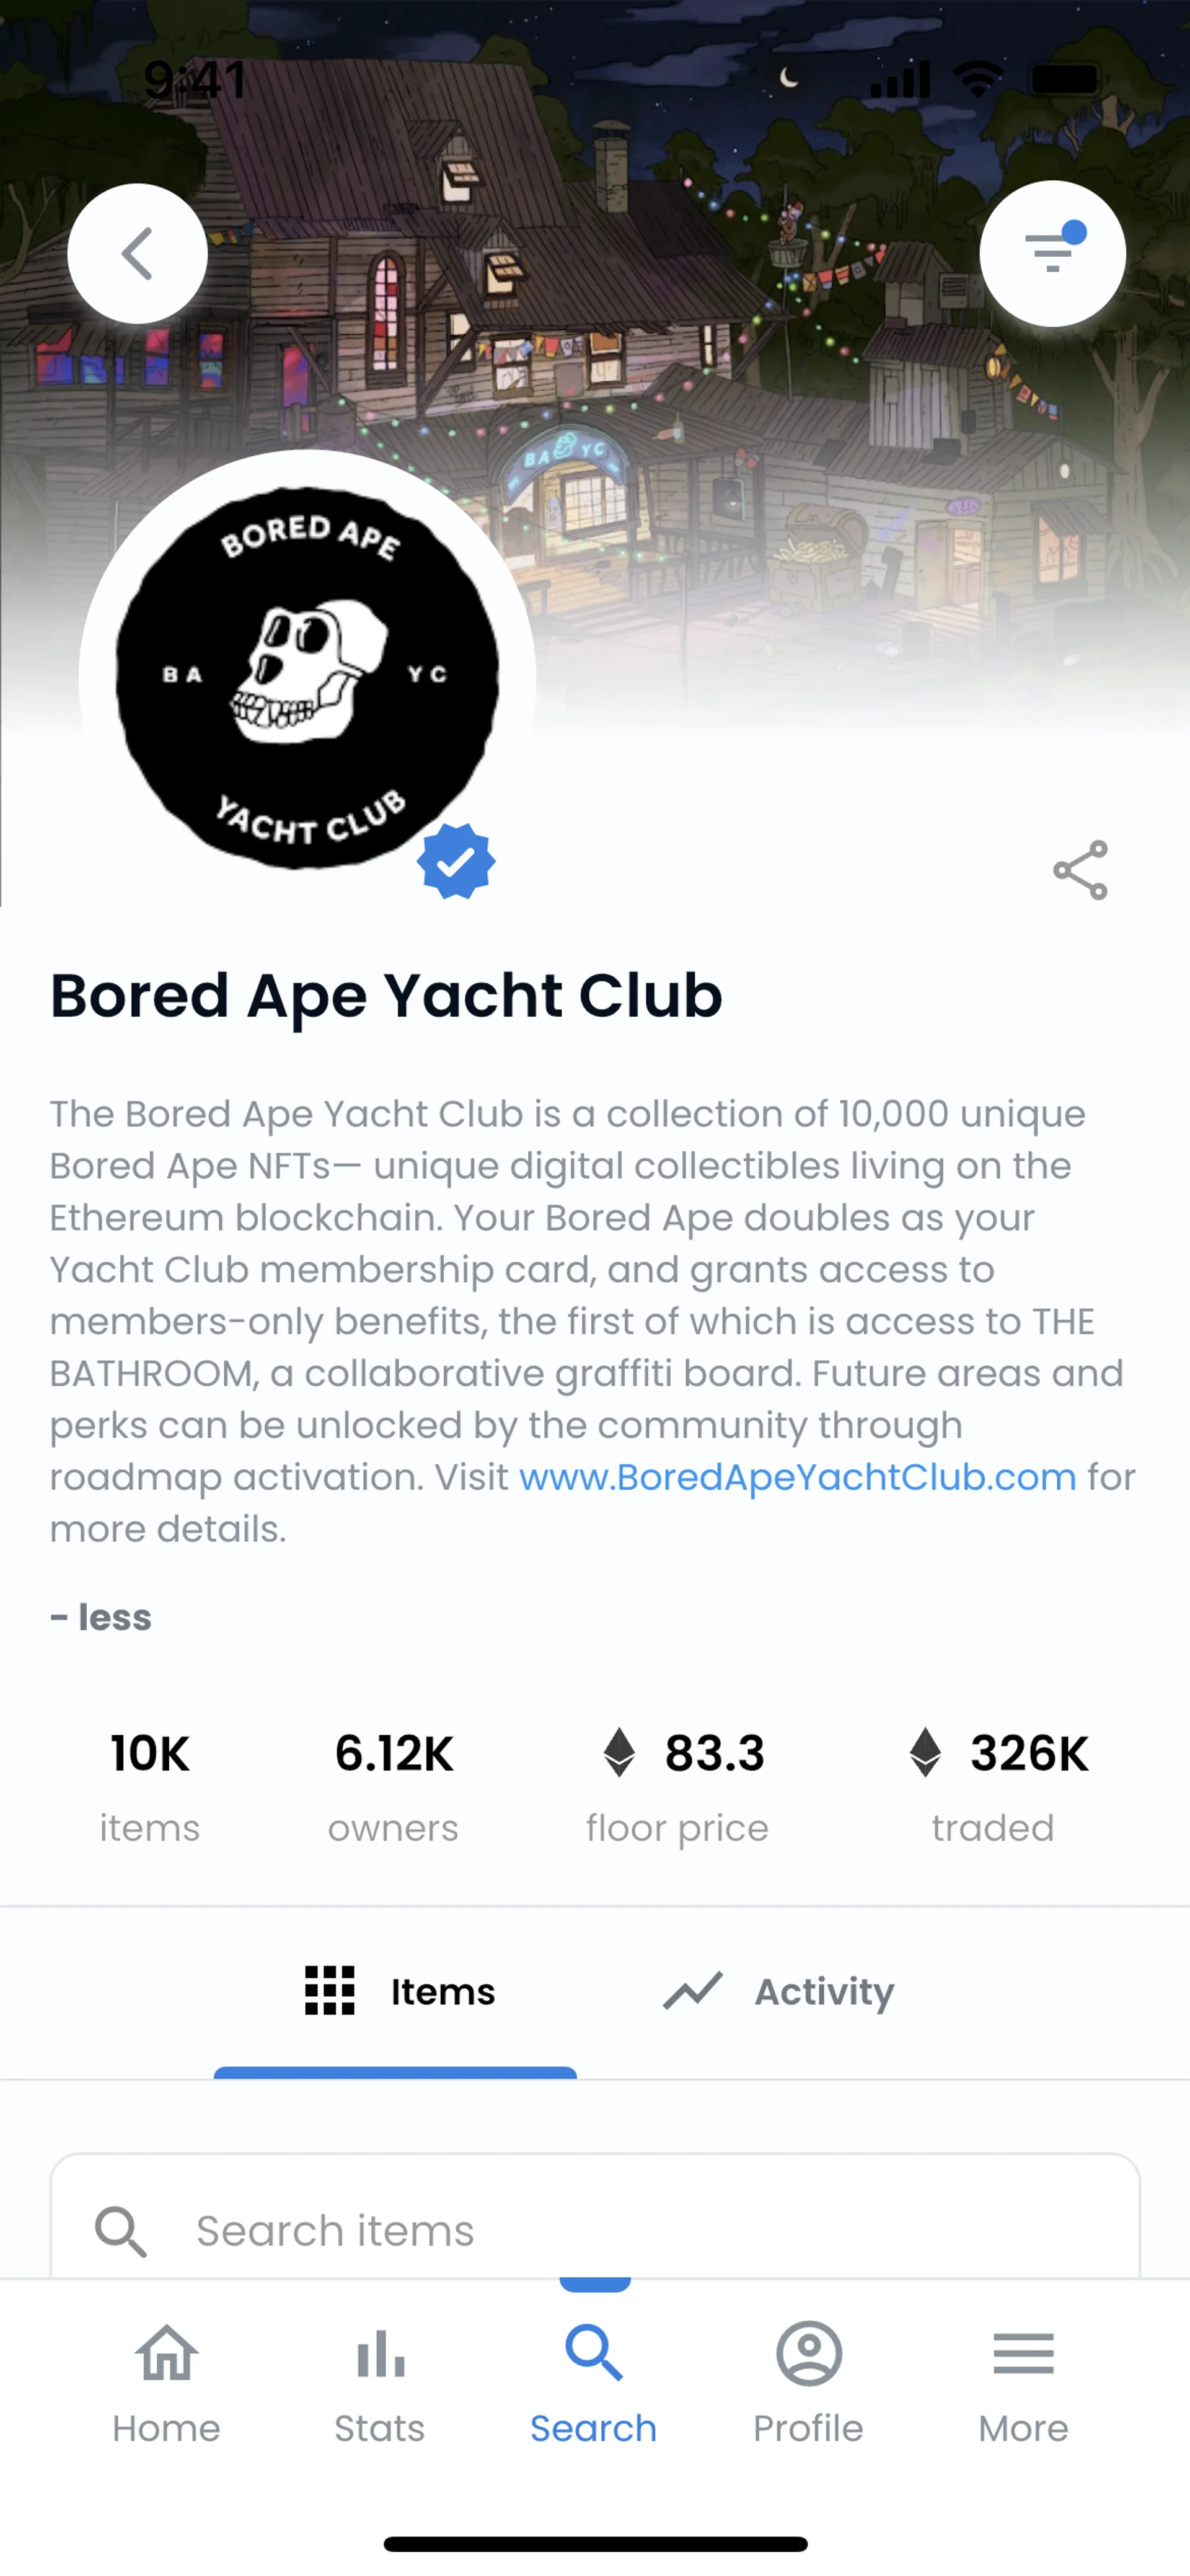Open the www.BoredApeYachtClub.com link
The width and height of the screenshot is (1190, 2576).
click(797, 1477)
